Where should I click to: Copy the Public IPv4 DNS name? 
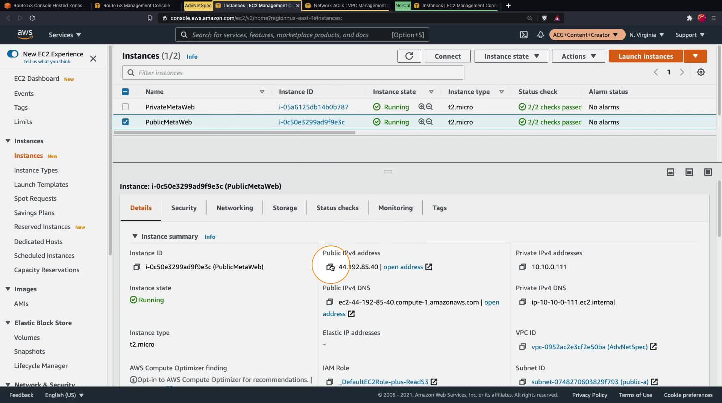[330, 302]
